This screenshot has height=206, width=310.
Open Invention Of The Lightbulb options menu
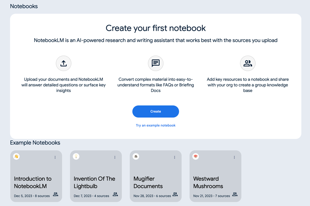coord(115,157)
